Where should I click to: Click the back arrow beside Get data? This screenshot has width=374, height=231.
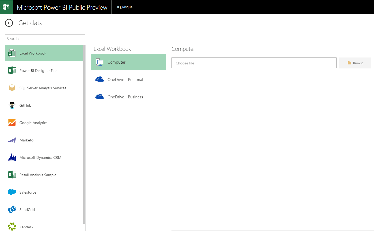click(x=9, y=23)
